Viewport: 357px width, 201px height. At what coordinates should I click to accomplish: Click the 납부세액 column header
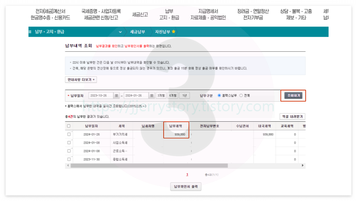pyautogui.click(x=176, y=126)
